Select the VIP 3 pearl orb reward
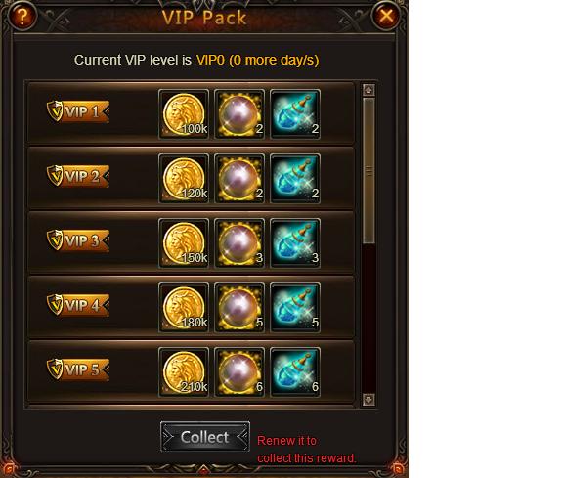The image size is (563, 478). click(239, 243)
